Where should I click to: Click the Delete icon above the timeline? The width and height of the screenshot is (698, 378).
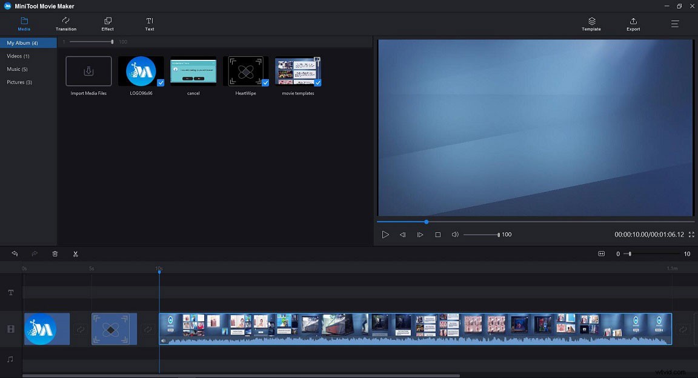(55, 253)
